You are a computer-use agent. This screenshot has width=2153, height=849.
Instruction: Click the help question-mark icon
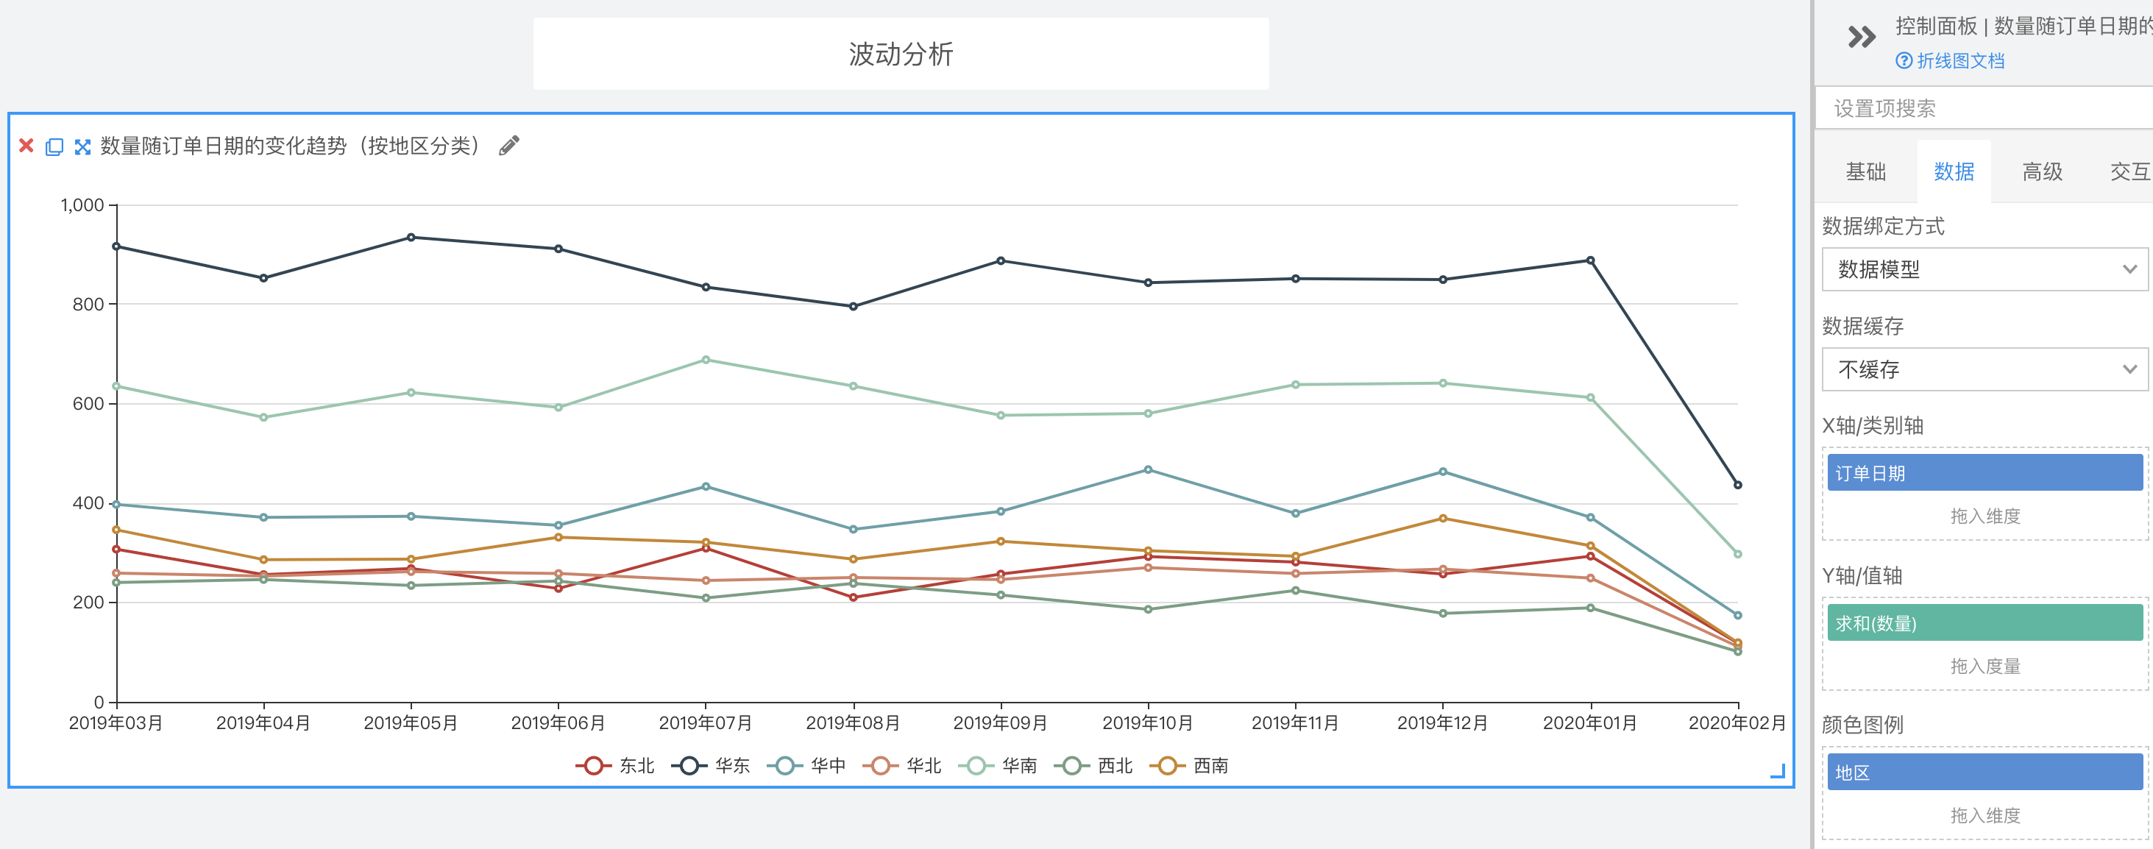(x=1904, y=61)
